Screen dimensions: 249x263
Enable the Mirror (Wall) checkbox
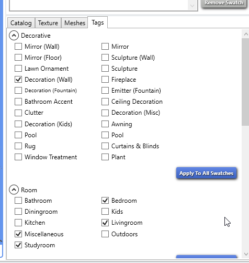tap(18, 47)
